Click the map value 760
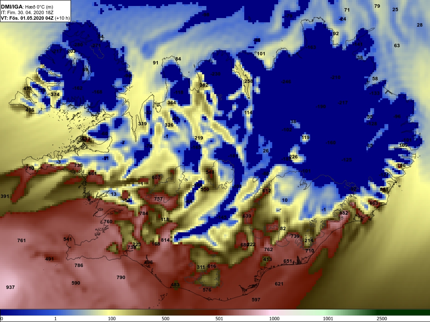This screenshot has width=430, height=322. point(108,222)
